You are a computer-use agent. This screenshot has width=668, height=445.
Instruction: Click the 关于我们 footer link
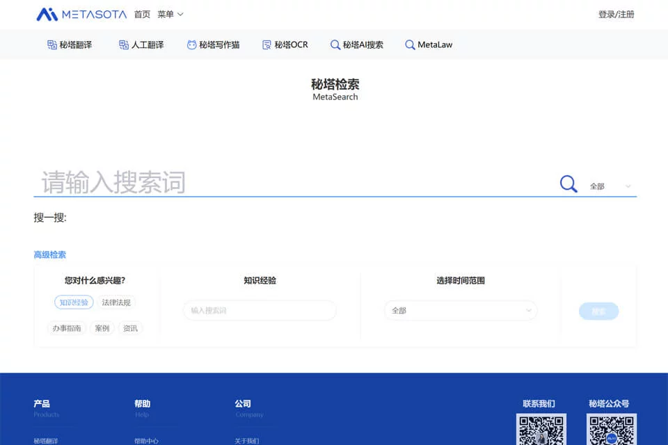coord(246,441)
